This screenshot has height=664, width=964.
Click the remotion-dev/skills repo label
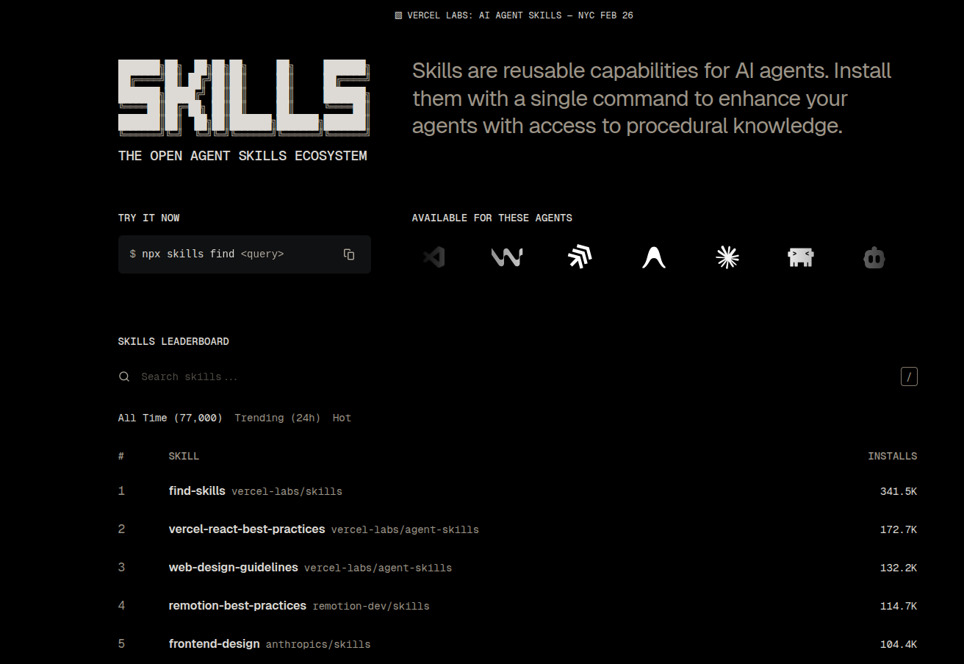pos(371,606)
